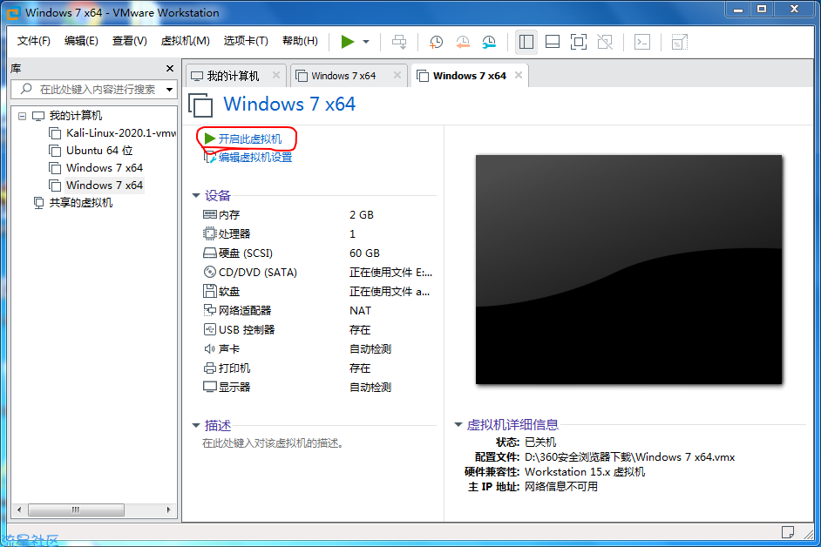
Task: Click the library horizontal scrollbar thumb
Action: pos(76,510)
